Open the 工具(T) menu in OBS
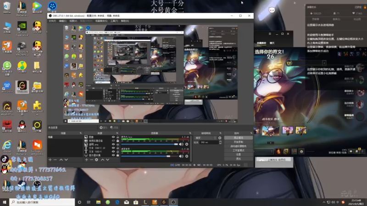The height and width of the screenshot is (206, 367). coord(114,21)
